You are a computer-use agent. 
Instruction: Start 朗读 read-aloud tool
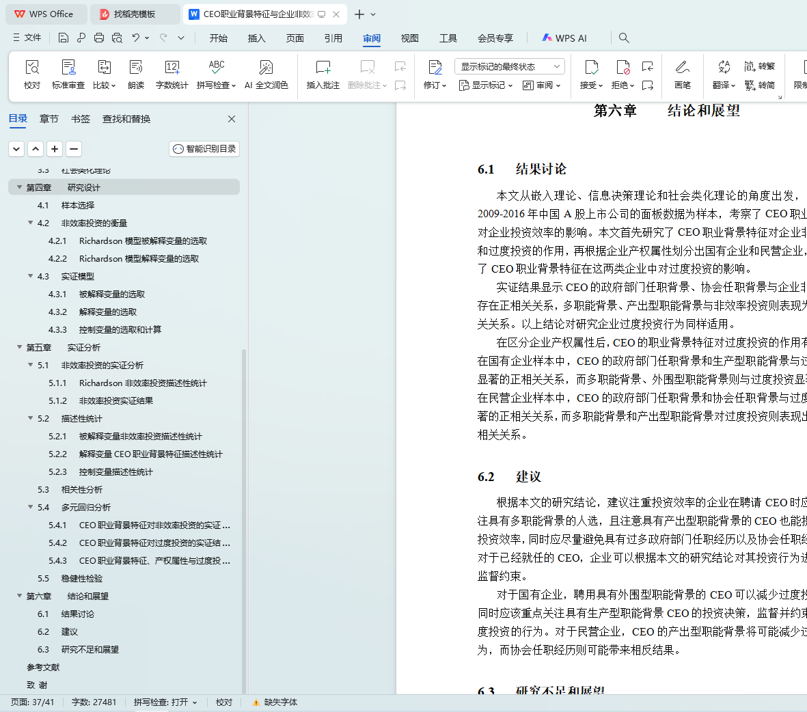pos(136,74)
